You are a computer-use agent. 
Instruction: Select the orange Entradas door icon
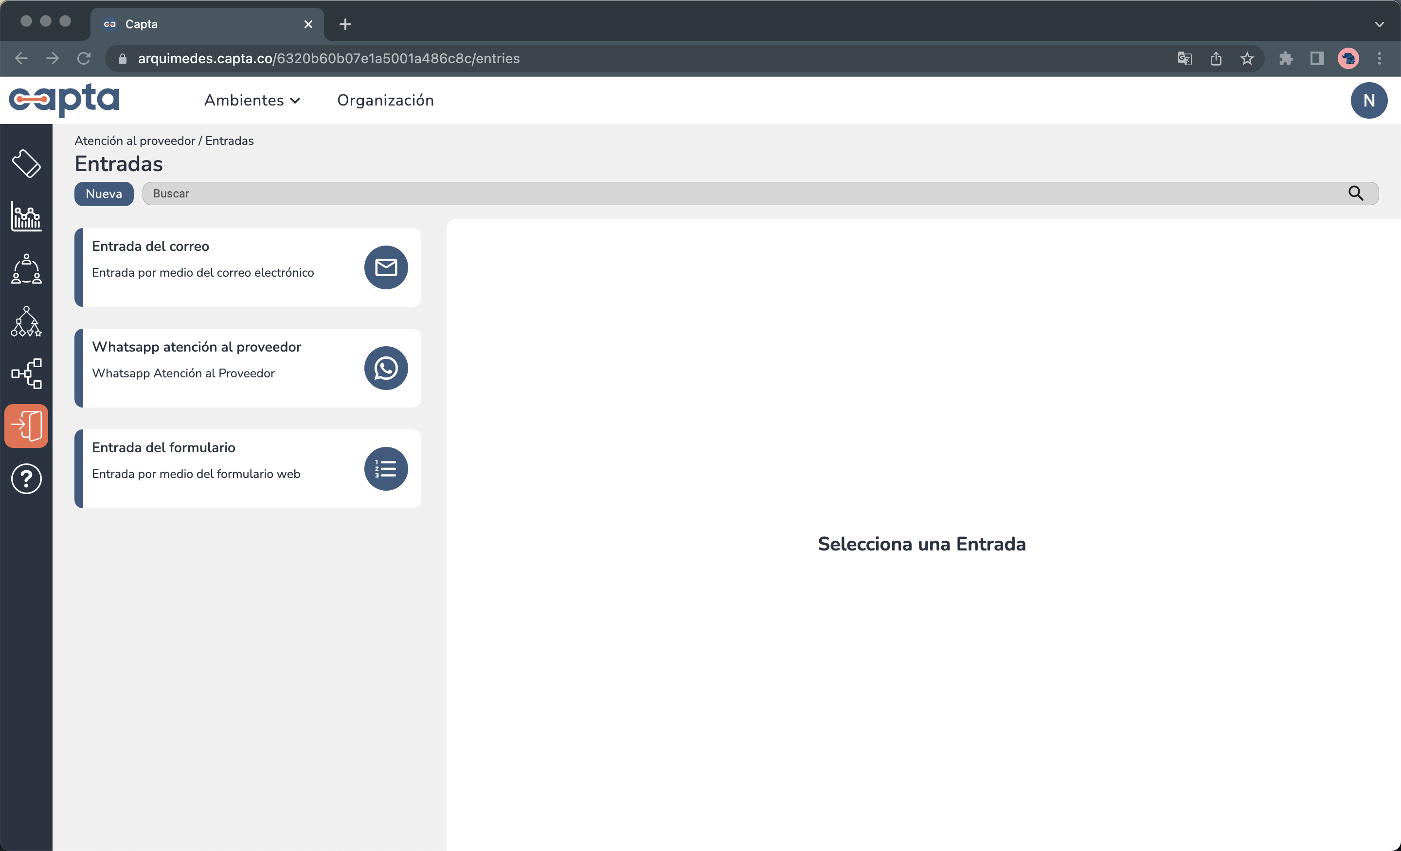[26, 426]
